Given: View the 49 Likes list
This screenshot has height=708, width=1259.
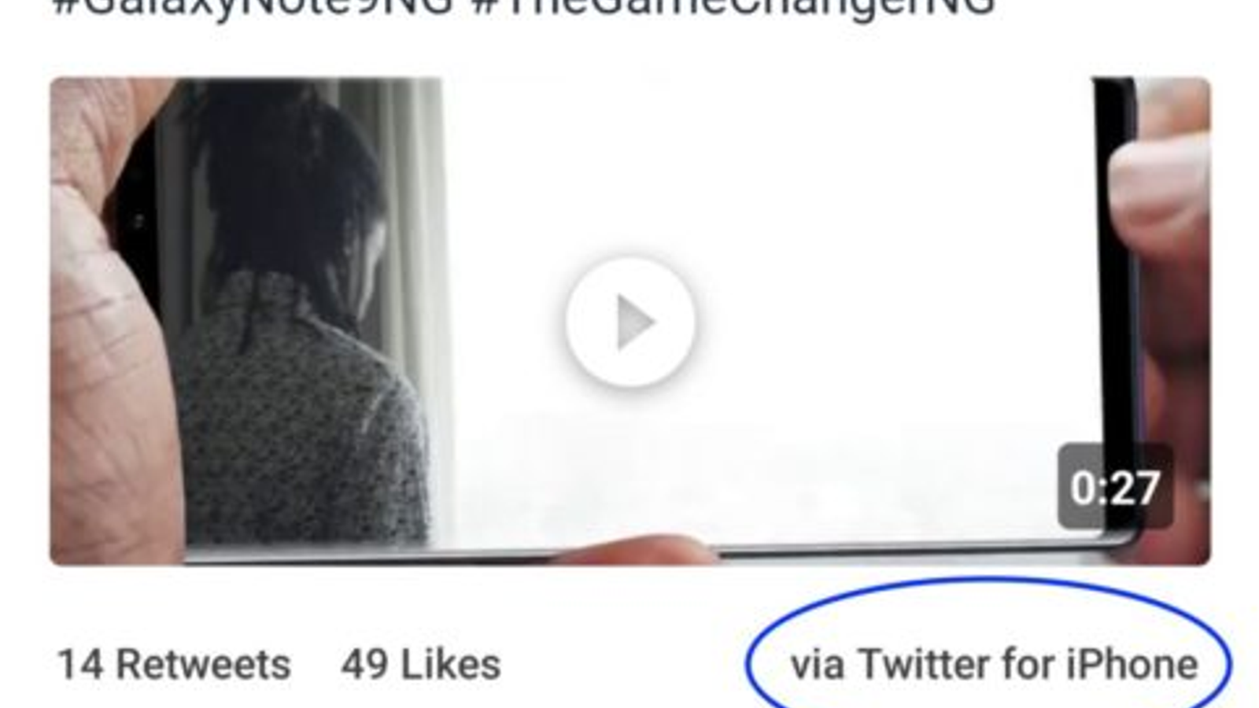Looking at the screenshot, I should (x=421, y=665).
